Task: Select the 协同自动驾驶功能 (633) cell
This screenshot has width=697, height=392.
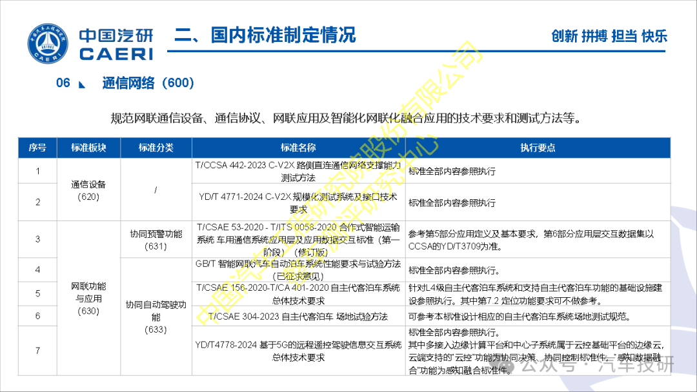Action: tap(156, 317)
